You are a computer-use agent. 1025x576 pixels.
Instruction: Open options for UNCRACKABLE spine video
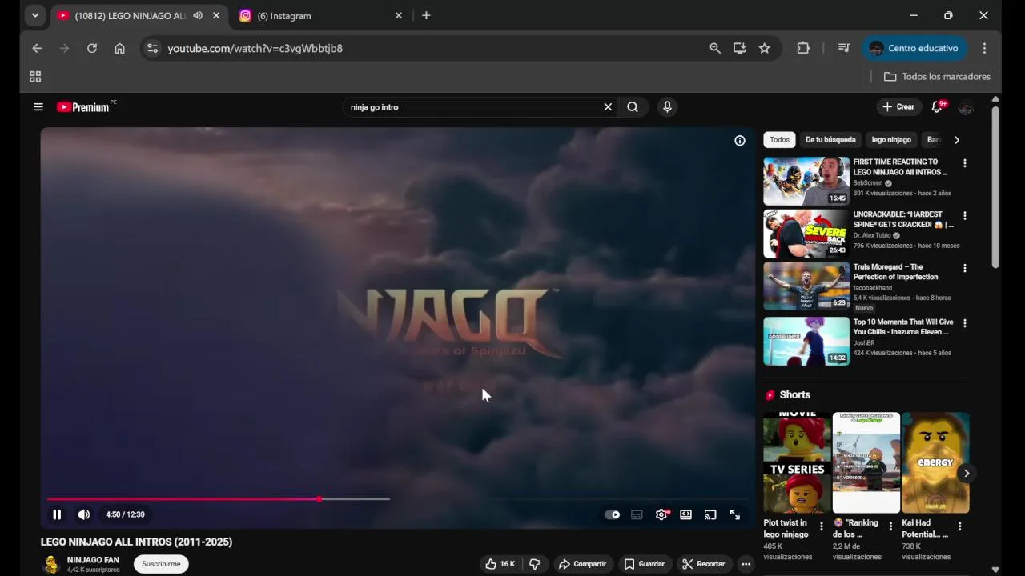tap(964, 216)
